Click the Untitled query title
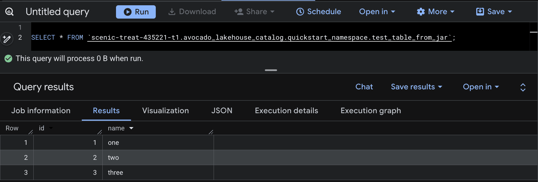The image size is (538, 182). [x=57, y=12]
